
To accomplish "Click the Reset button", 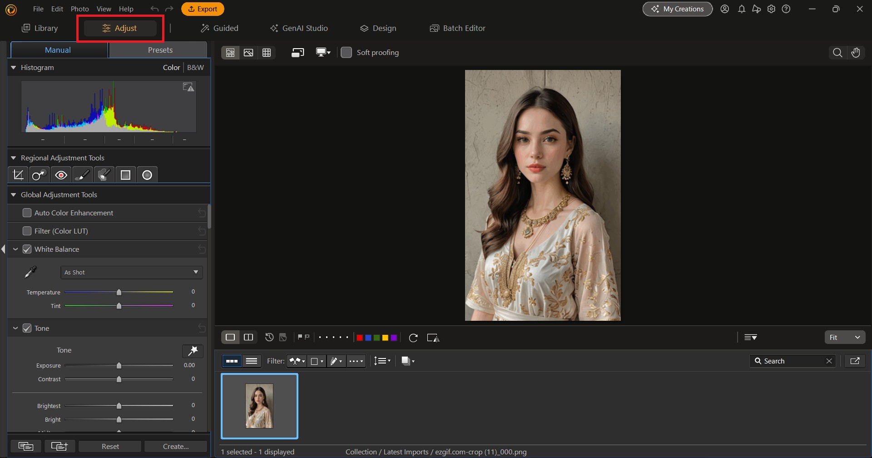I will (x=109, y=446).
